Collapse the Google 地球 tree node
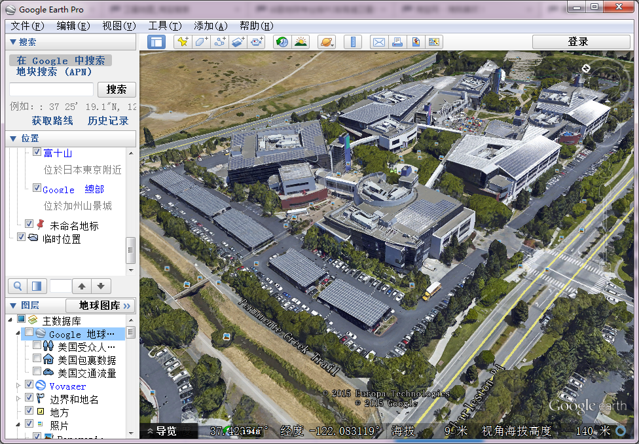This screenshot has width=639, height=444. (18, 333)
